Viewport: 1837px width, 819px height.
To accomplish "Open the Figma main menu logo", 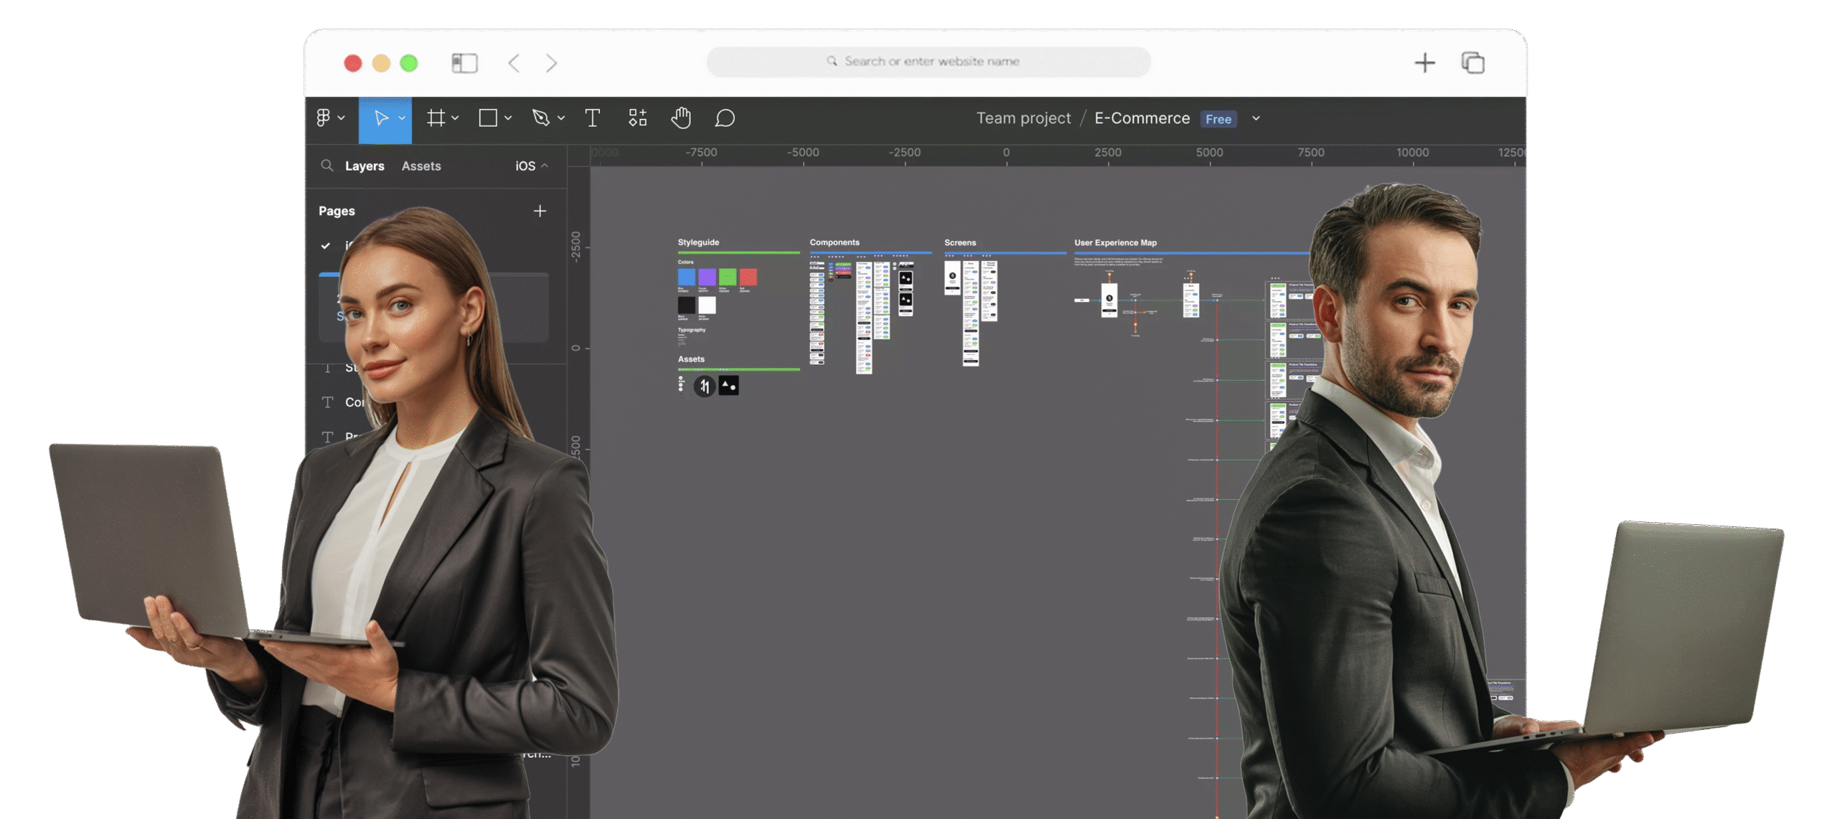I will click(x=324, y=118).
